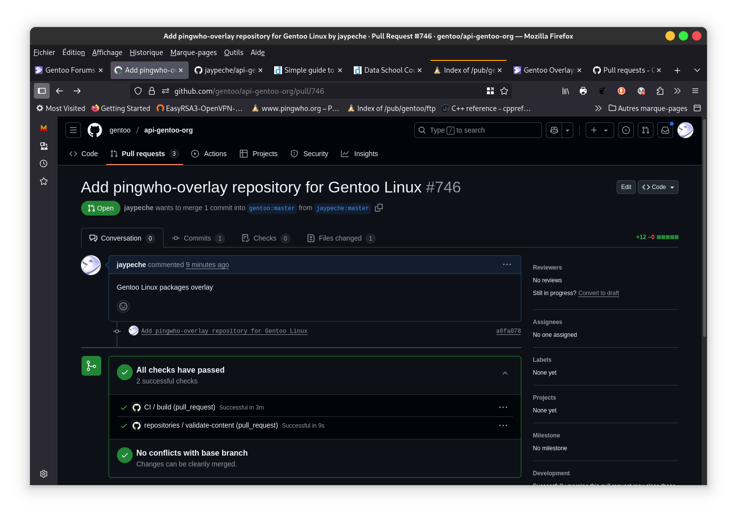737x518 pixels.
Task: Show more bookmarks overflow chevron
Action: [x=598, y=108]
